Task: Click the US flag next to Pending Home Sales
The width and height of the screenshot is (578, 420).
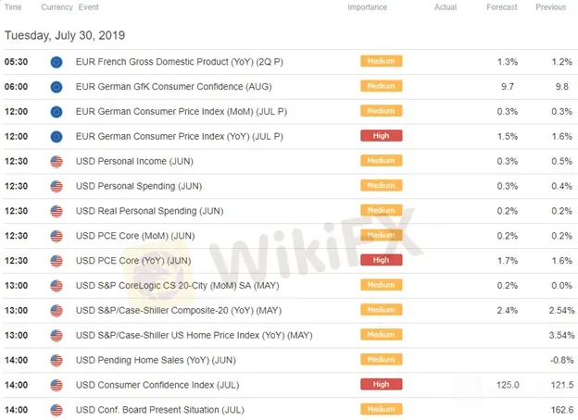Action: (57, 359)
